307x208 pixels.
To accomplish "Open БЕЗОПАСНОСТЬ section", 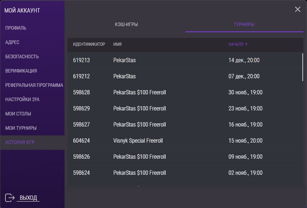I will point(22,56).
